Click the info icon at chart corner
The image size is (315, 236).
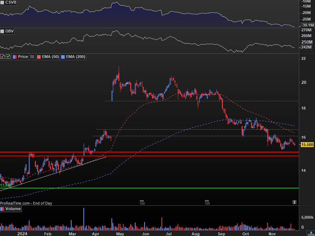[x=295, y=202]
